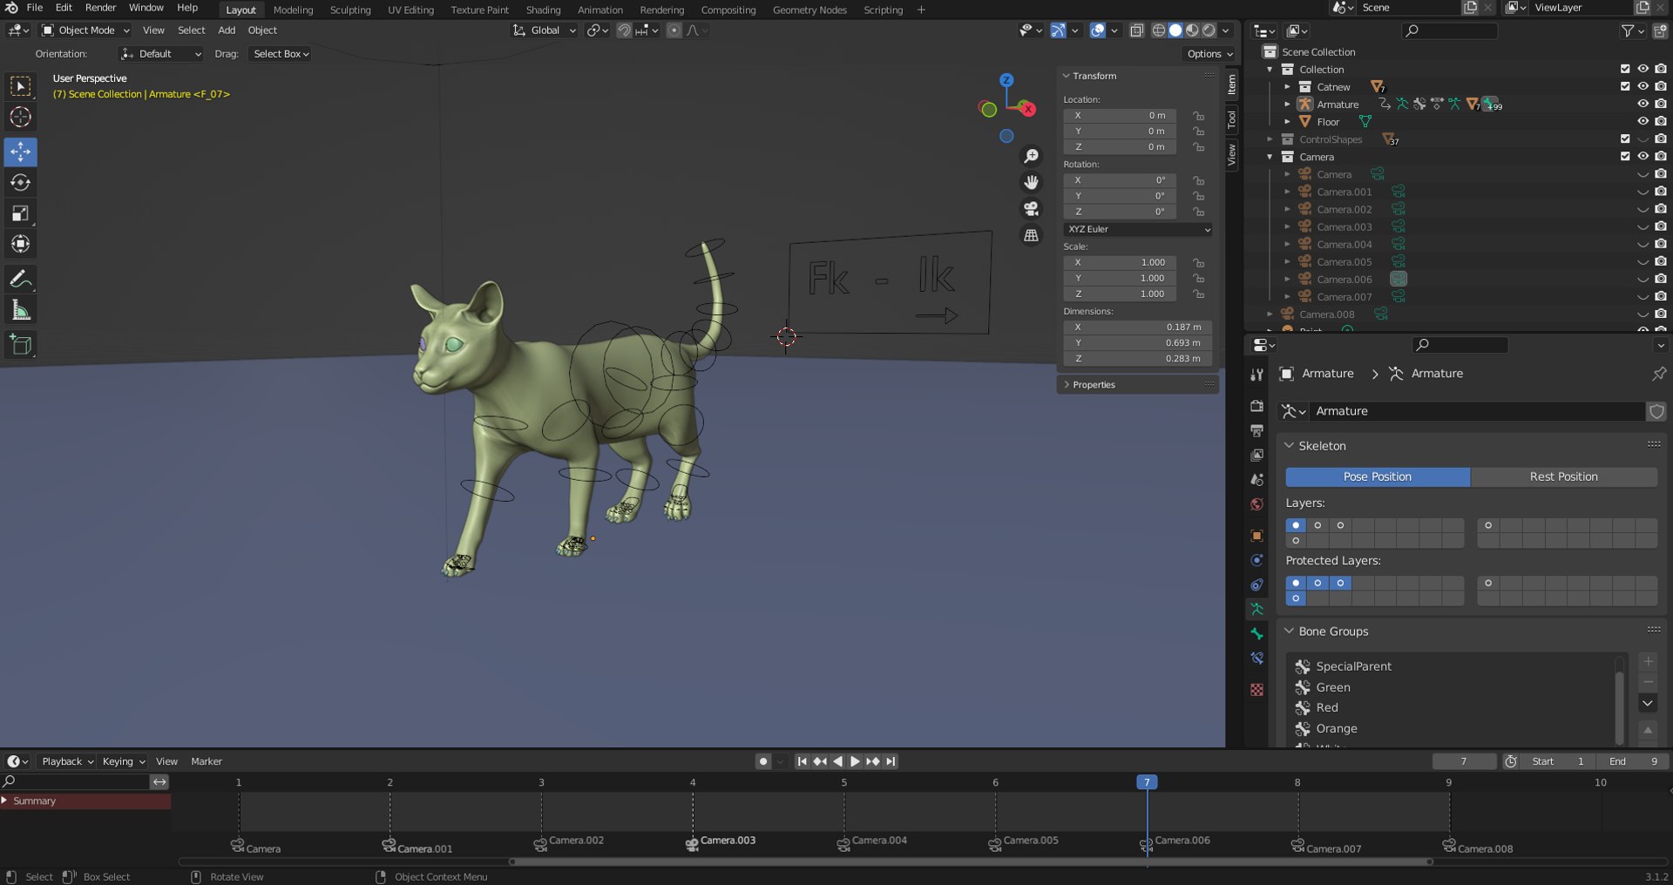Switch perspective/orthographic grid icon
The width and height of the screenshot is (1673, 885).
(x=1032, y=235)
